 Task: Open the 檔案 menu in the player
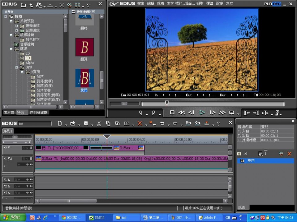pos(141,4)
